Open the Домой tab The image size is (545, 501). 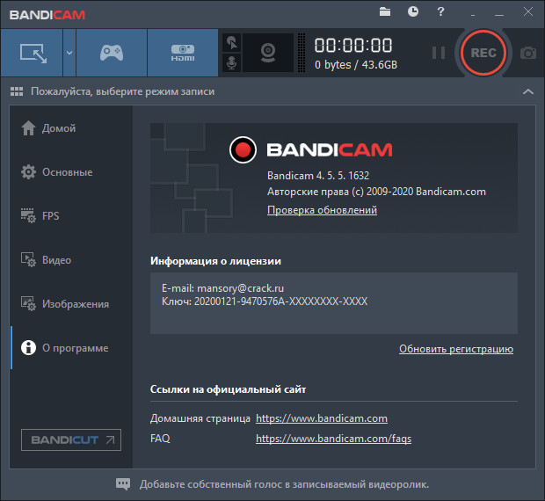coord(58,128)
